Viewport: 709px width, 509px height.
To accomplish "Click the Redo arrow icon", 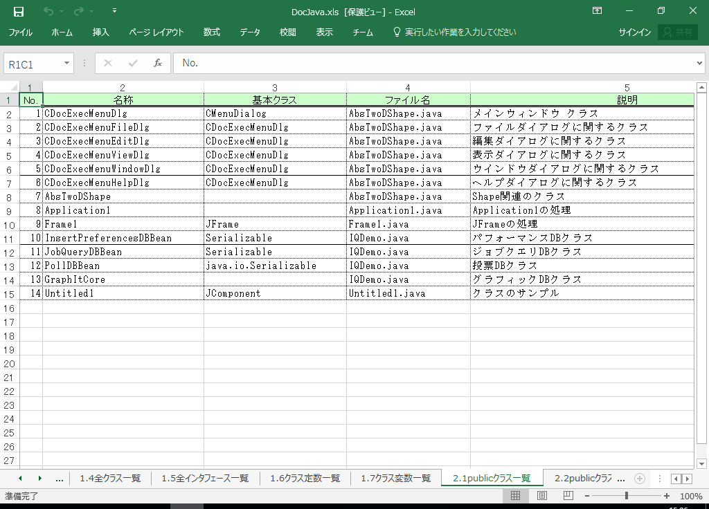I will click(x=78, y=11).
